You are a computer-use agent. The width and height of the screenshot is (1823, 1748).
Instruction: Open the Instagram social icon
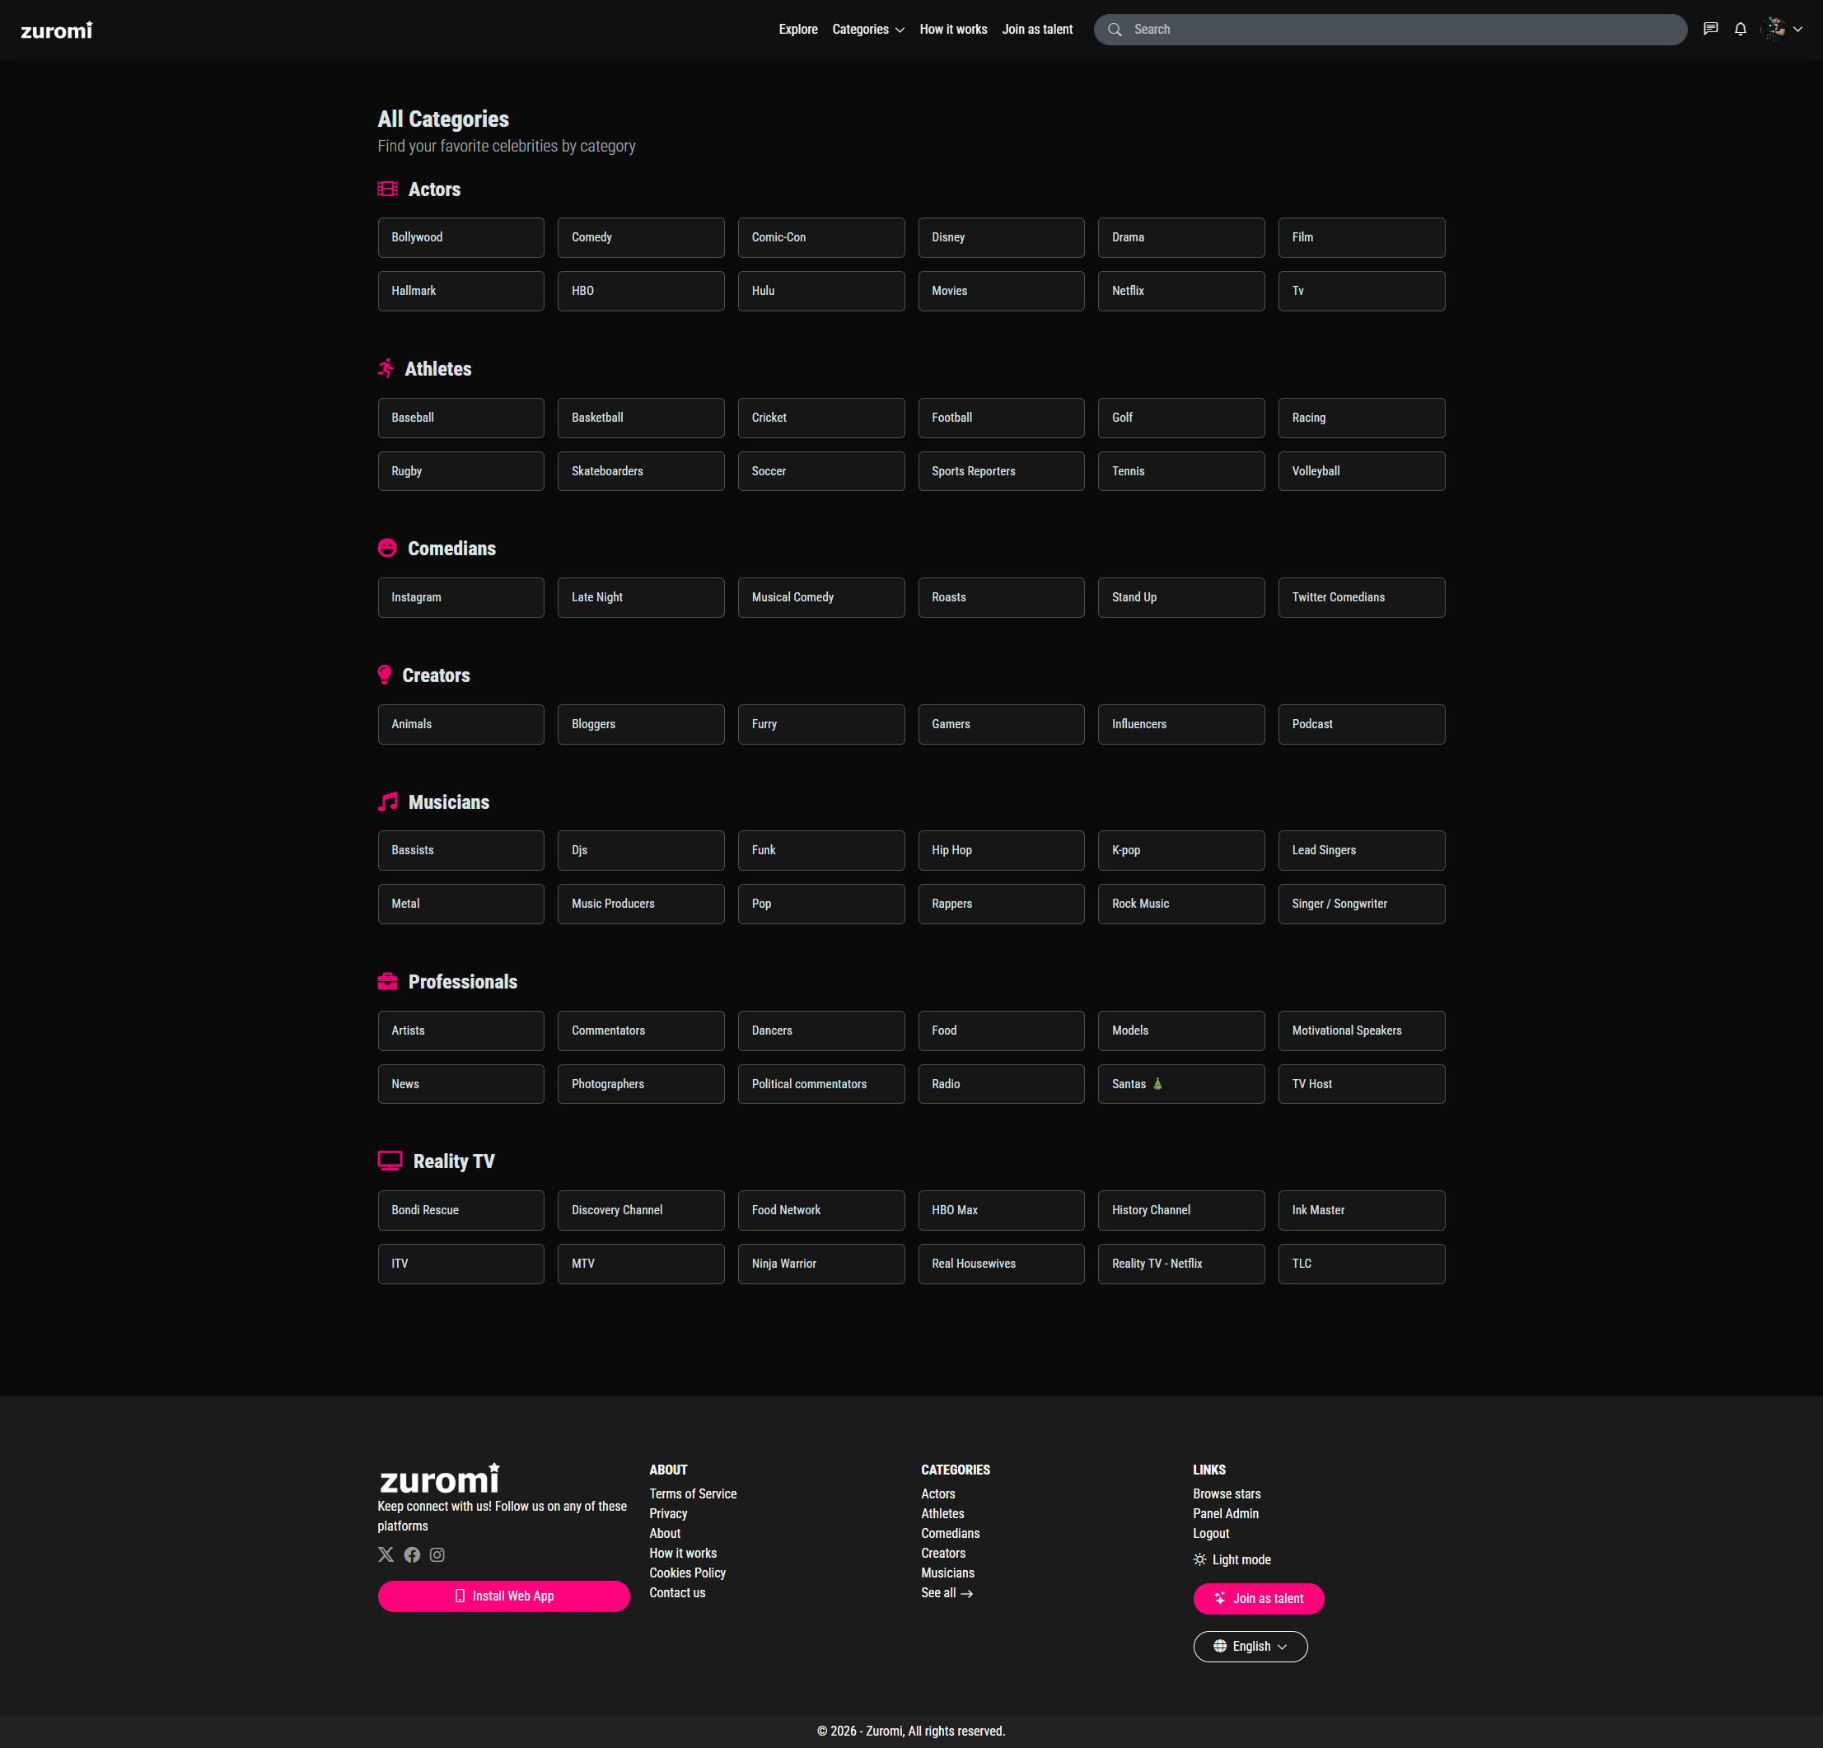pyautogui.click(x=437, y=1554)
